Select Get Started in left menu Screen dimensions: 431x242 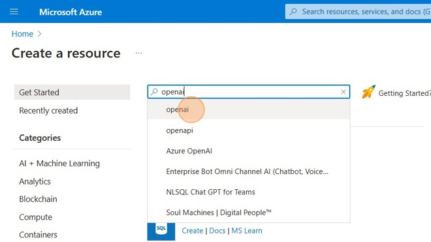tap(72, 92)
